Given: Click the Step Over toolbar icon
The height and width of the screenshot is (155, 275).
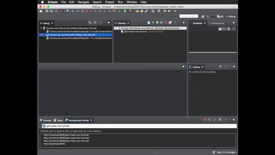Looking at the screenshot, I should (100, 11).
